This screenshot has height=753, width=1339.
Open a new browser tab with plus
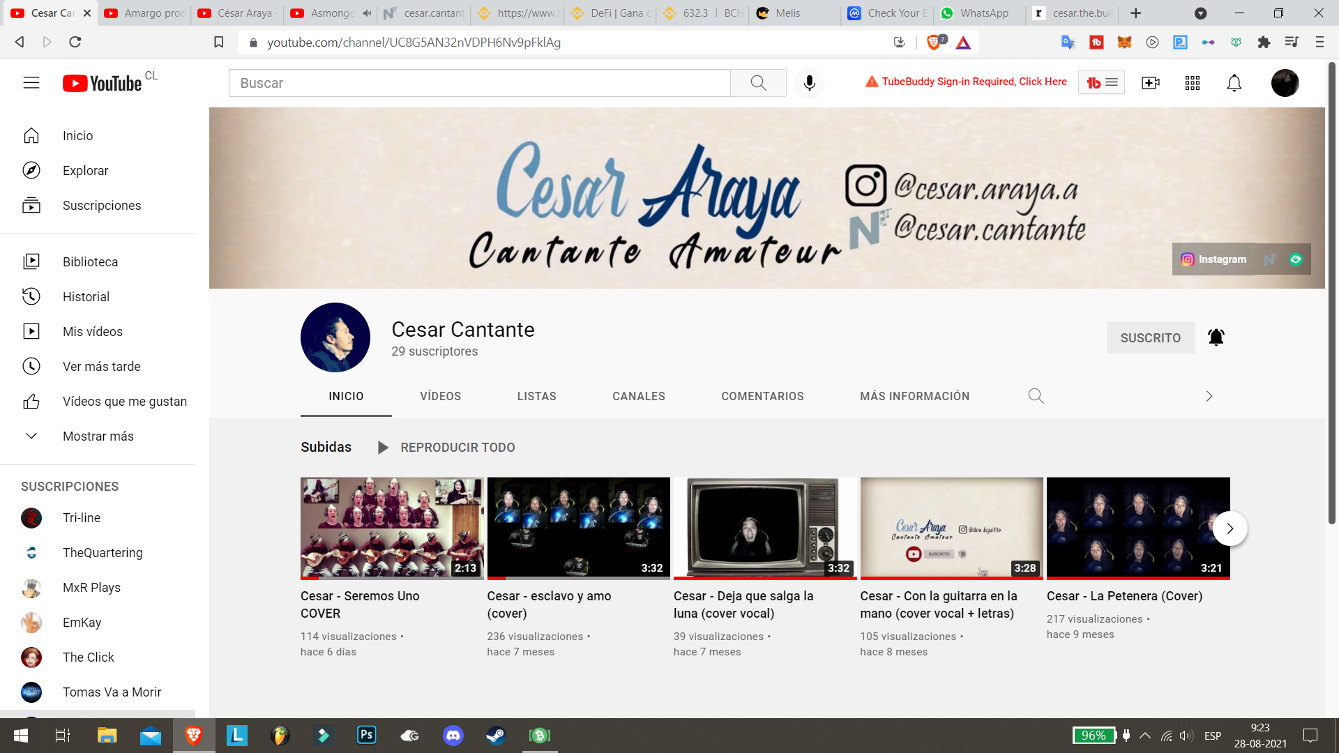(x=1136, y=13)
